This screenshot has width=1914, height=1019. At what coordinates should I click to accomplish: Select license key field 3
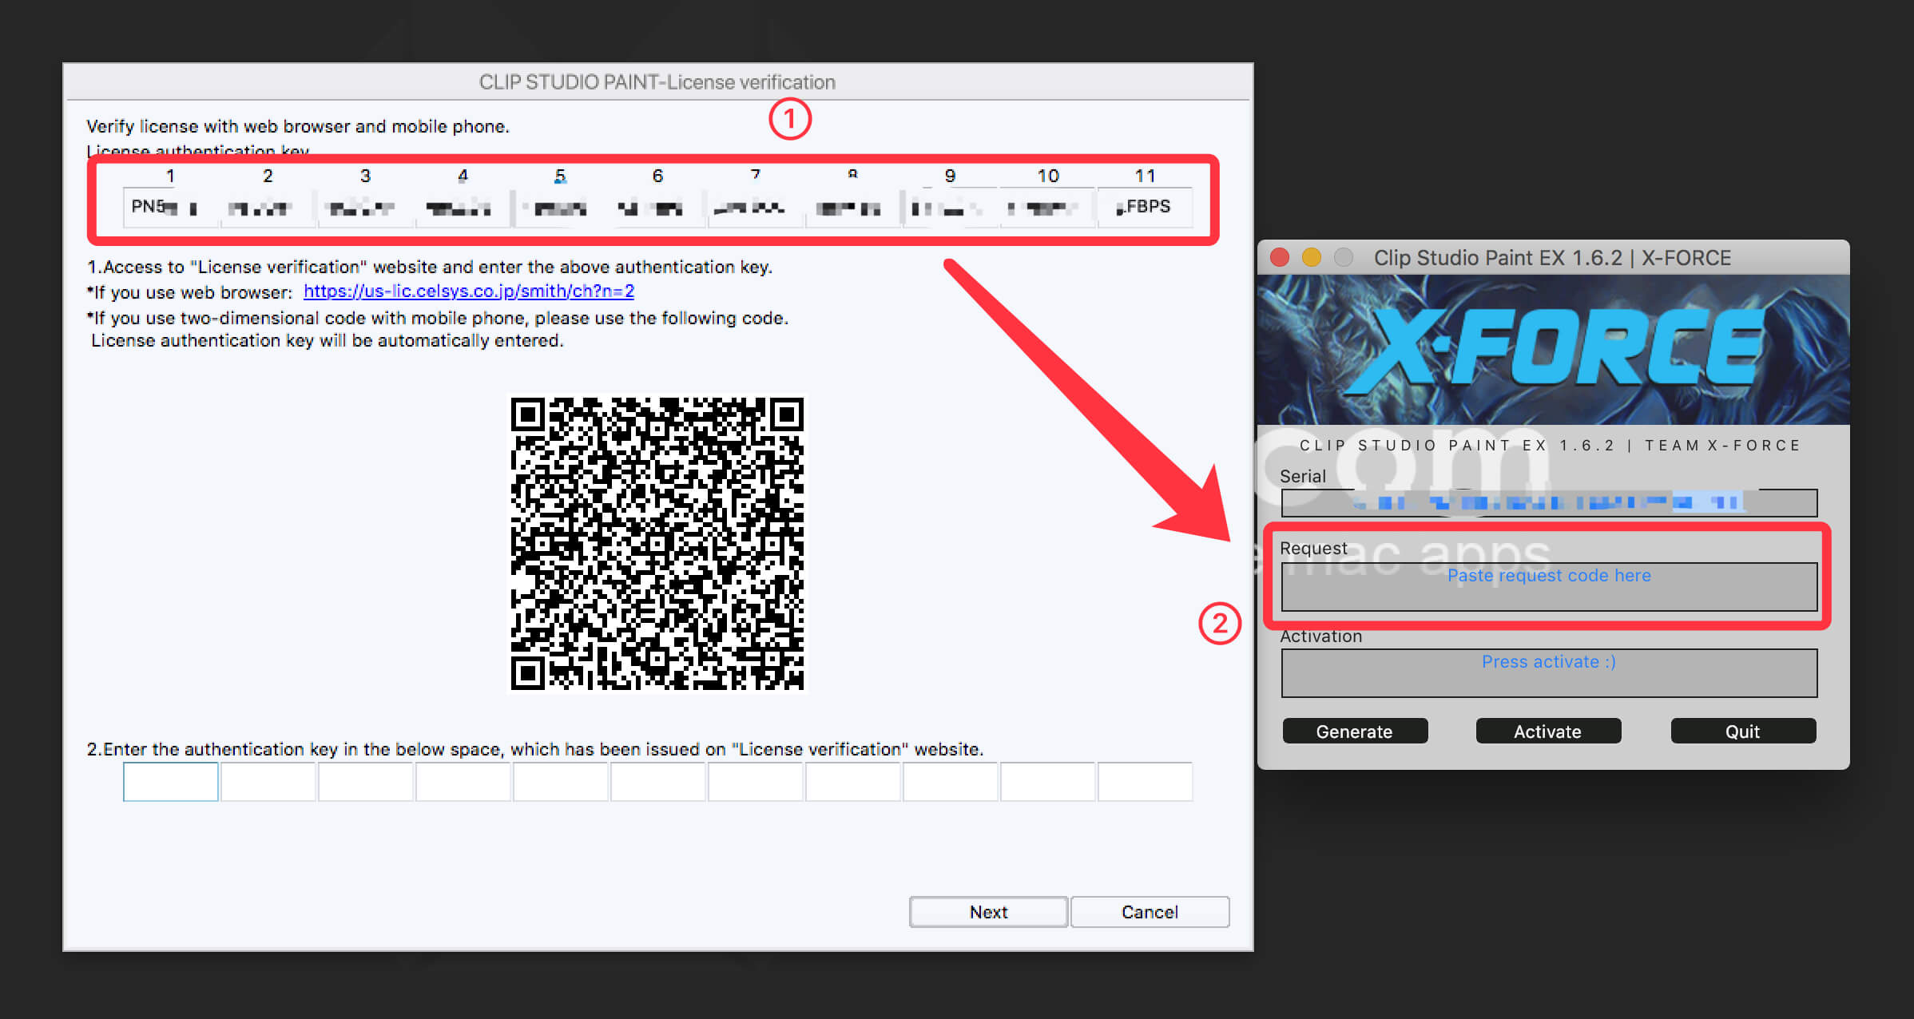365,208
